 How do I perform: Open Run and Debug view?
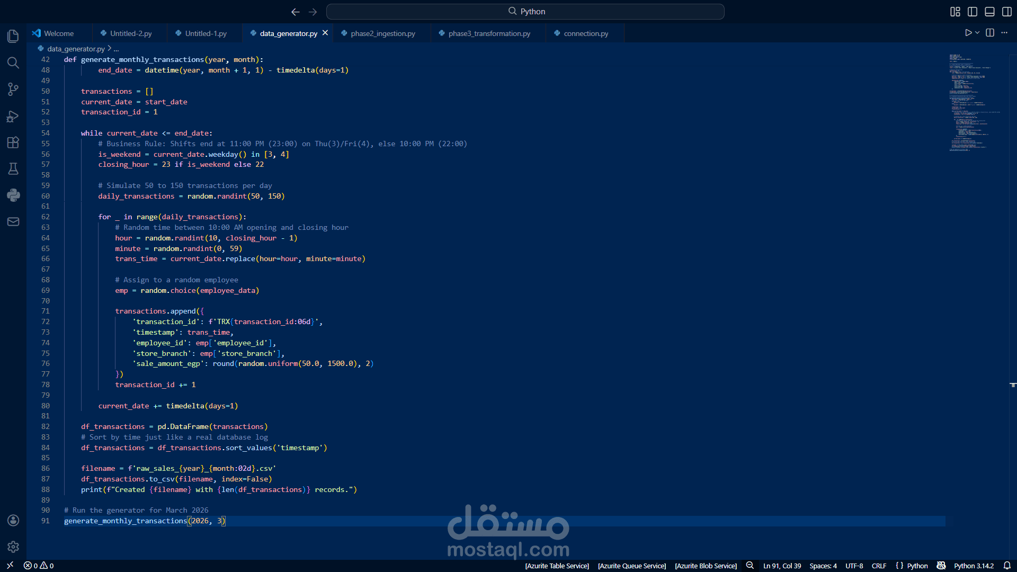[13, 116]
